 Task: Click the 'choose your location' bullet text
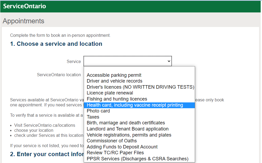point(34,130)
